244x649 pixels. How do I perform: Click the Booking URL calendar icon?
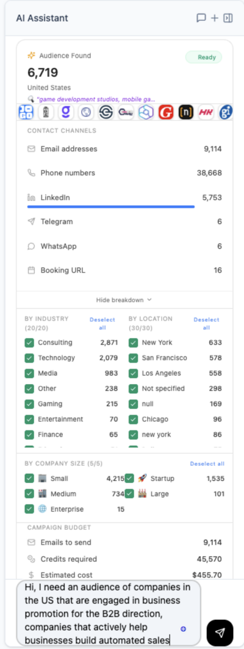[31, 270]
